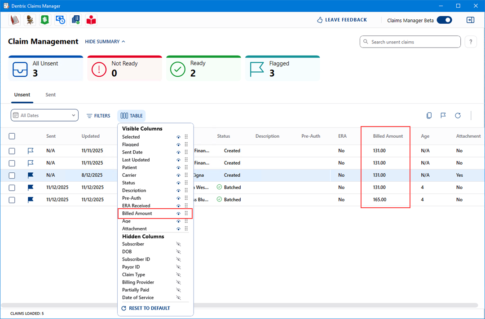Open the help question mark button
This screenshot has width=485, height=319.
(470, 42)
